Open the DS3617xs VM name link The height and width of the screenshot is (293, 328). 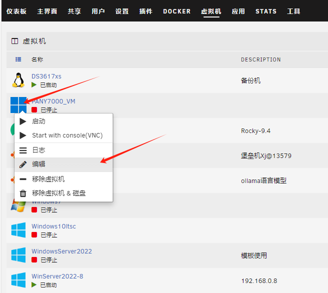coord(46,76)
